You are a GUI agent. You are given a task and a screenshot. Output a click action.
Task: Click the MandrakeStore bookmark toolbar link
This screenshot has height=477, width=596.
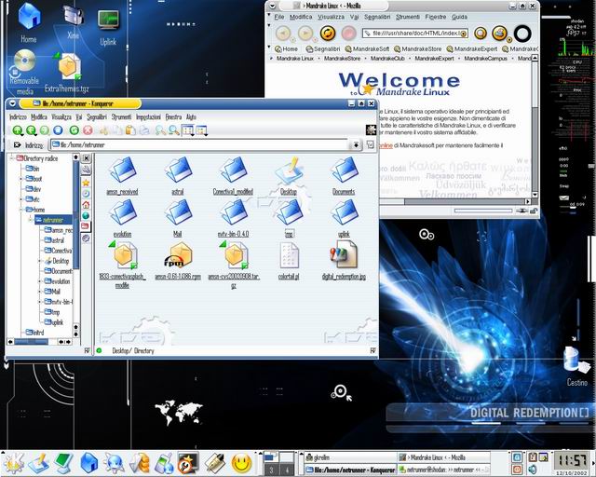pos(417,49)
